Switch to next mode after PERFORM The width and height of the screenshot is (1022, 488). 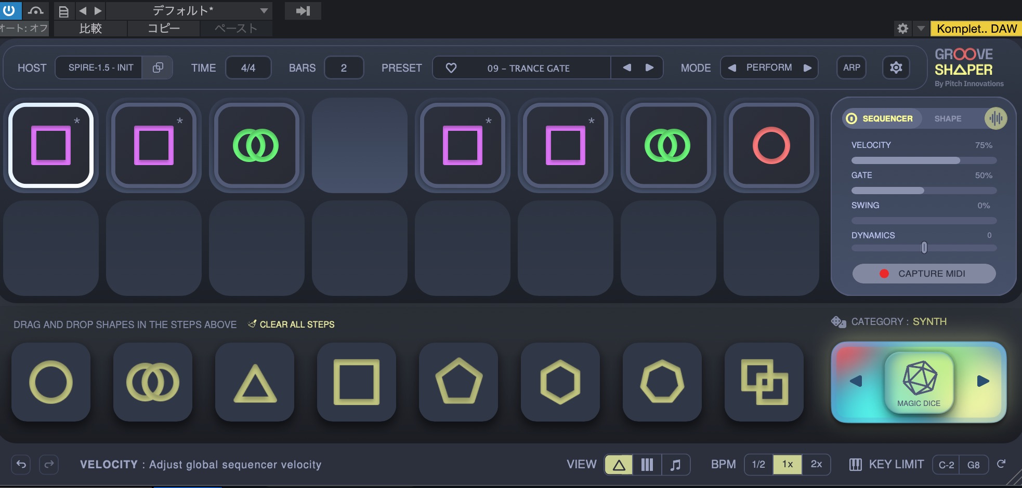click(x=807, y=67)
